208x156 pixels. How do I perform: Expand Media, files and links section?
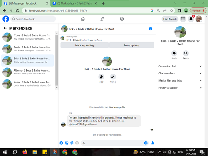180,80
